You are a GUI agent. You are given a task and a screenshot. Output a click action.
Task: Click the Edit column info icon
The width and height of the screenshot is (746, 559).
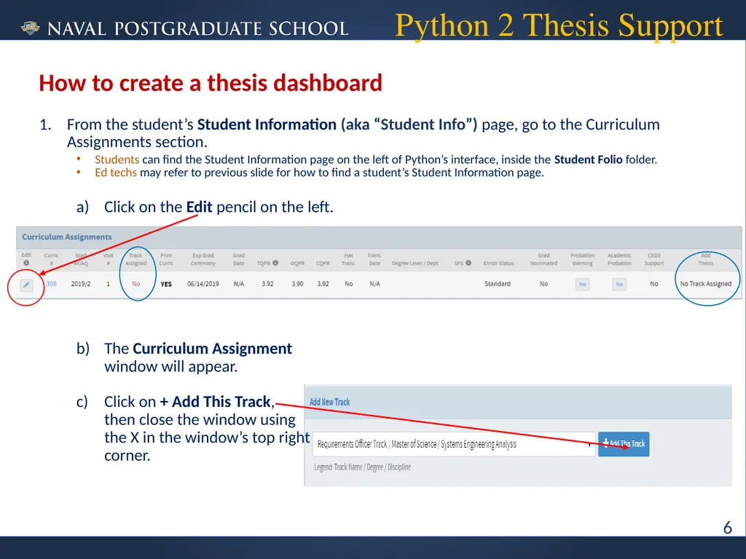point(26,263)
